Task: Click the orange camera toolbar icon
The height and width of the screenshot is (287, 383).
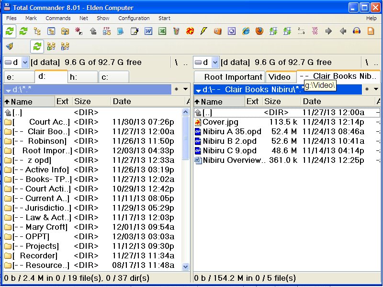Action: pyautogui.click(x=218, y=31)
